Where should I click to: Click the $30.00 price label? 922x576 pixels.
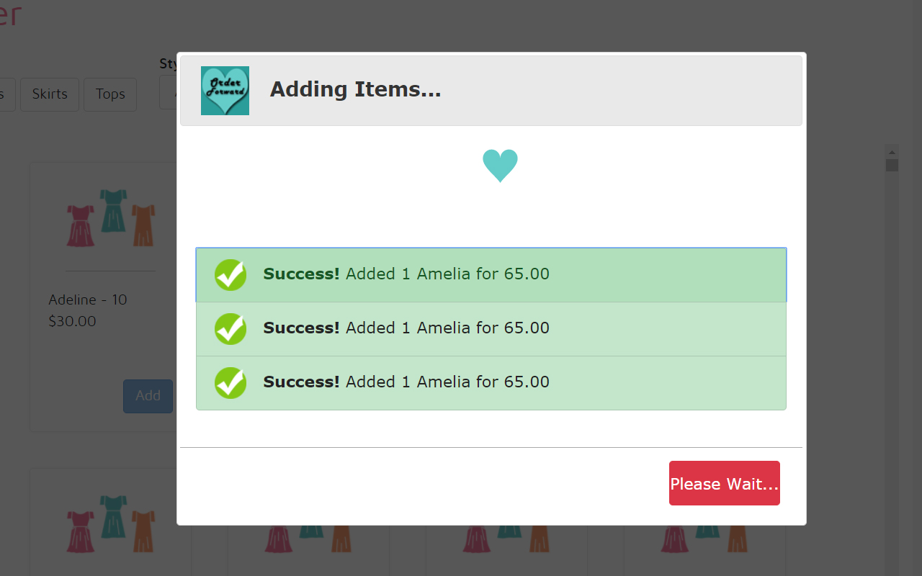pos(72,321)
